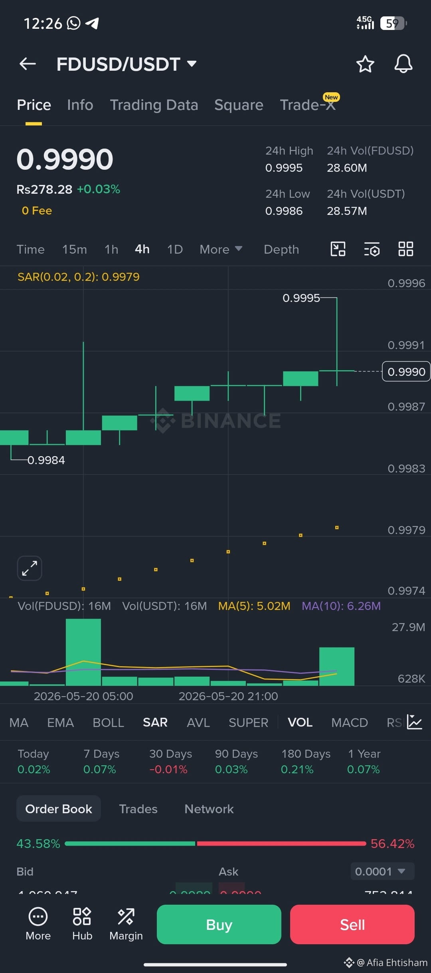Add FDUSD/USDT to favorites with star icon

click(x=365, y=64)
